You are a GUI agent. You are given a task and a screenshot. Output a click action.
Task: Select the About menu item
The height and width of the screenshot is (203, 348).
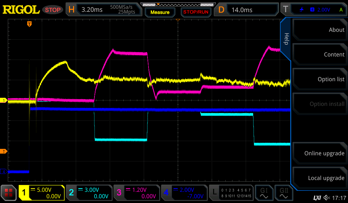pos(319,30)
